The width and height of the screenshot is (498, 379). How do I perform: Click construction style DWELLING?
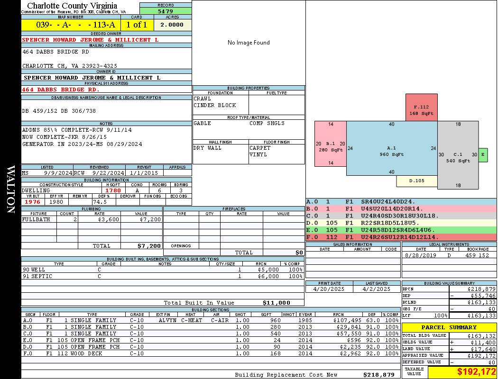(36, 190)
